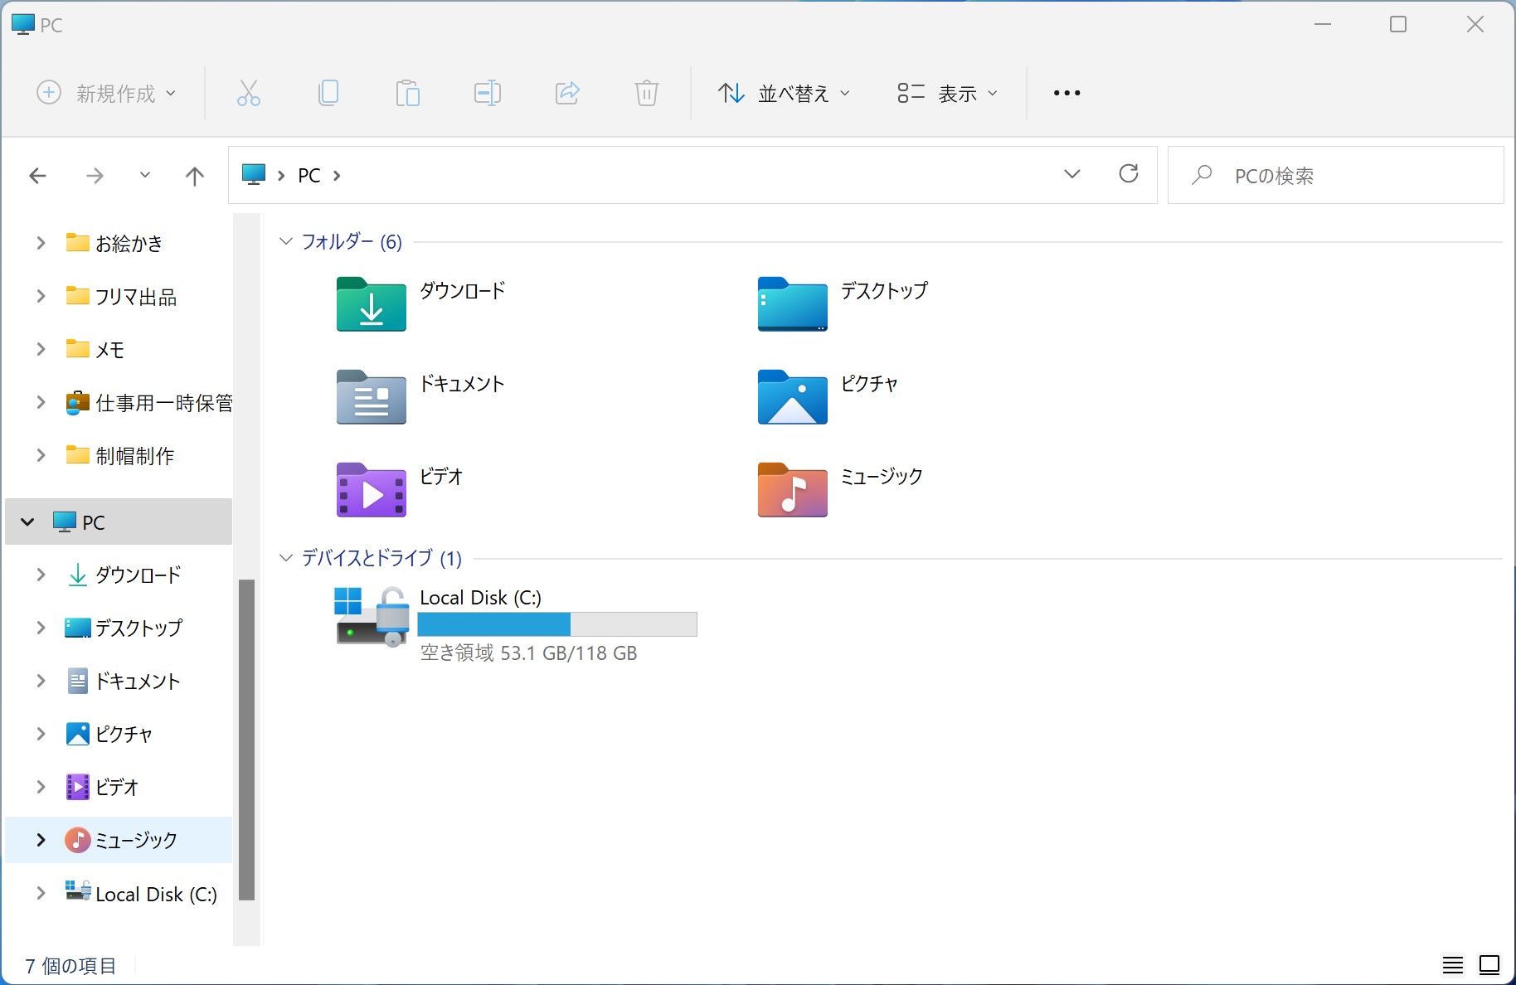The image size is (1516, 985).
Task: Open the 表示 view menu
Action: pyautogui.click(x=947, y=93)
